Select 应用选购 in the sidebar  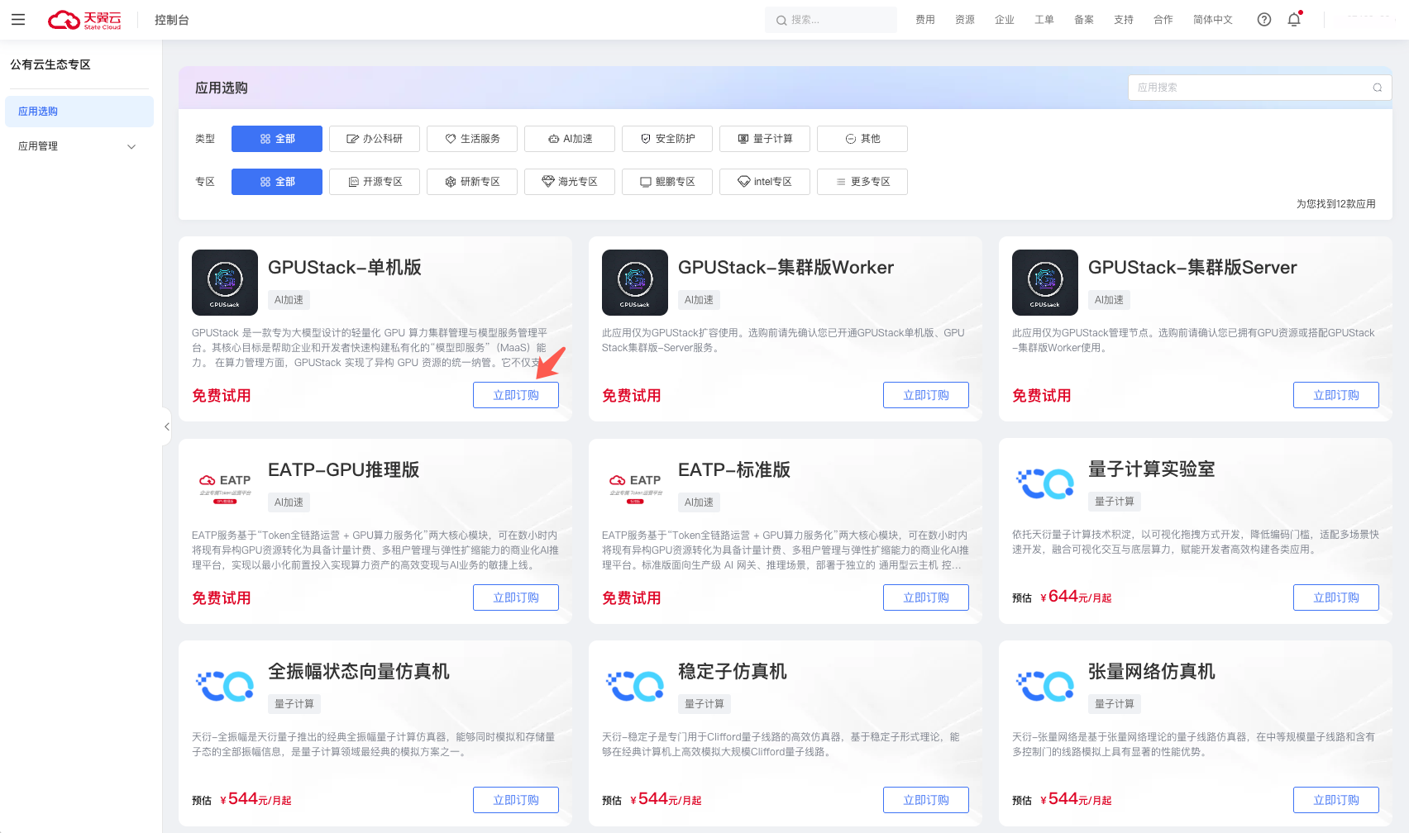point(79,112)
